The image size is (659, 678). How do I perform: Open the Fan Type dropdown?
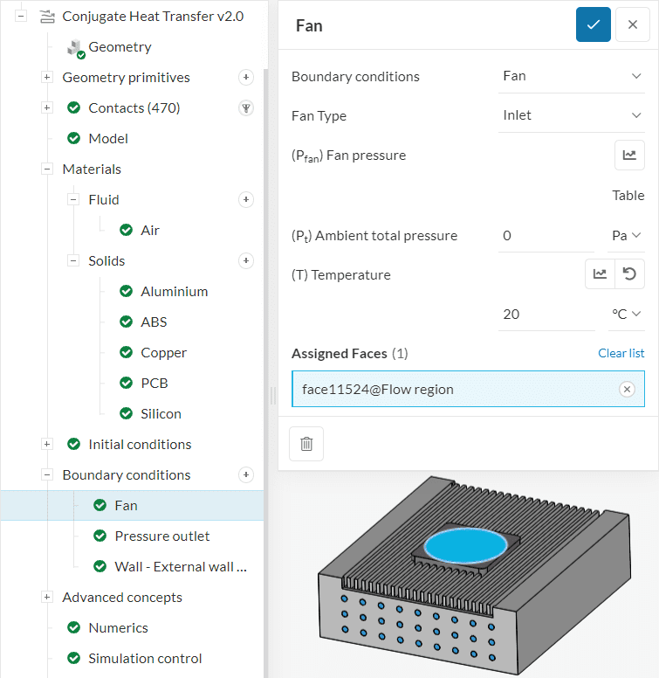[572, 115]
